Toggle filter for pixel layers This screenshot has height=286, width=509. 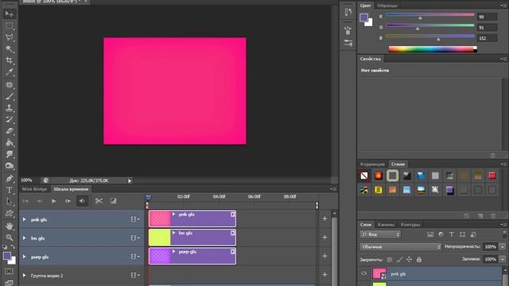[x=430, y=234]
